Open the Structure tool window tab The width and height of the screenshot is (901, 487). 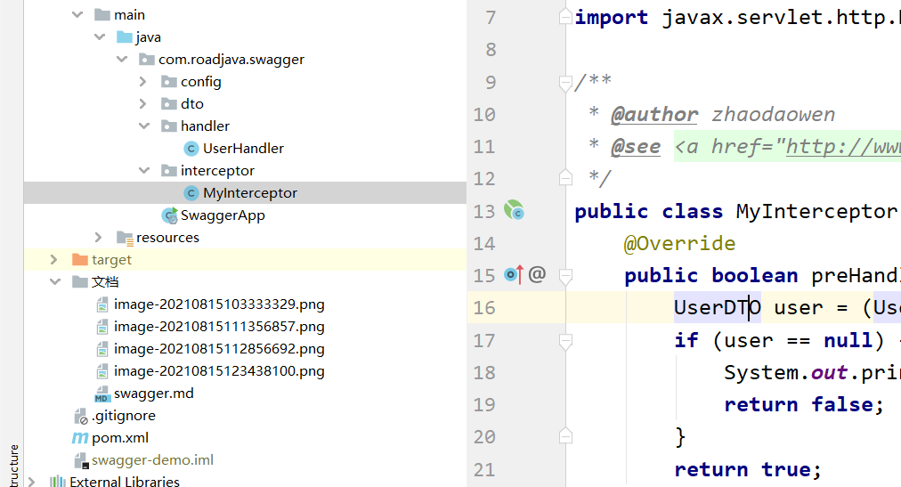click(x=12, y=463)
